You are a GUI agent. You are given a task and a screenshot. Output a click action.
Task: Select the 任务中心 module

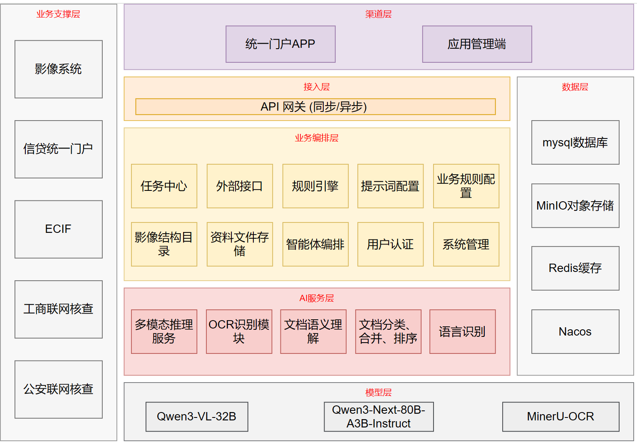pos(164,186)
